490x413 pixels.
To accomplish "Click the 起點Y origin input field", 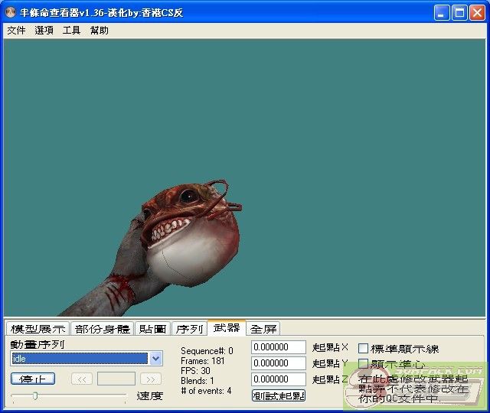I will [x=279, y=363].
